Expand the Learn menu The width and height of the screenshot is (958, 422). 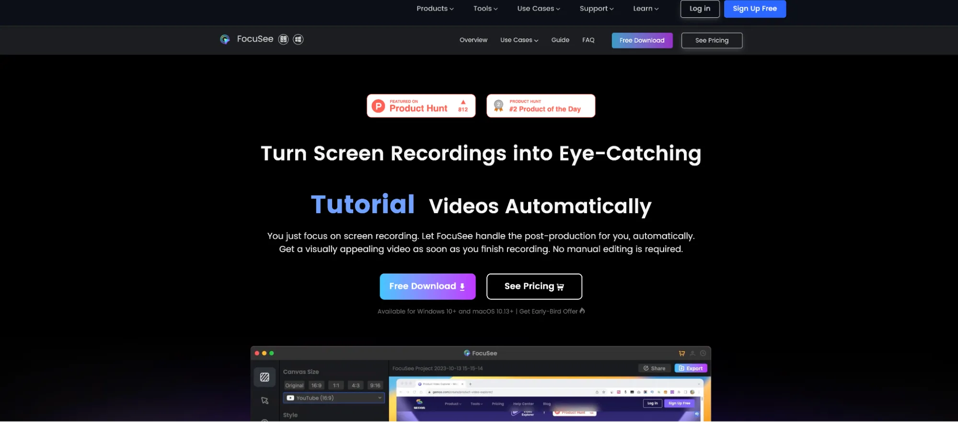point(646,9)
